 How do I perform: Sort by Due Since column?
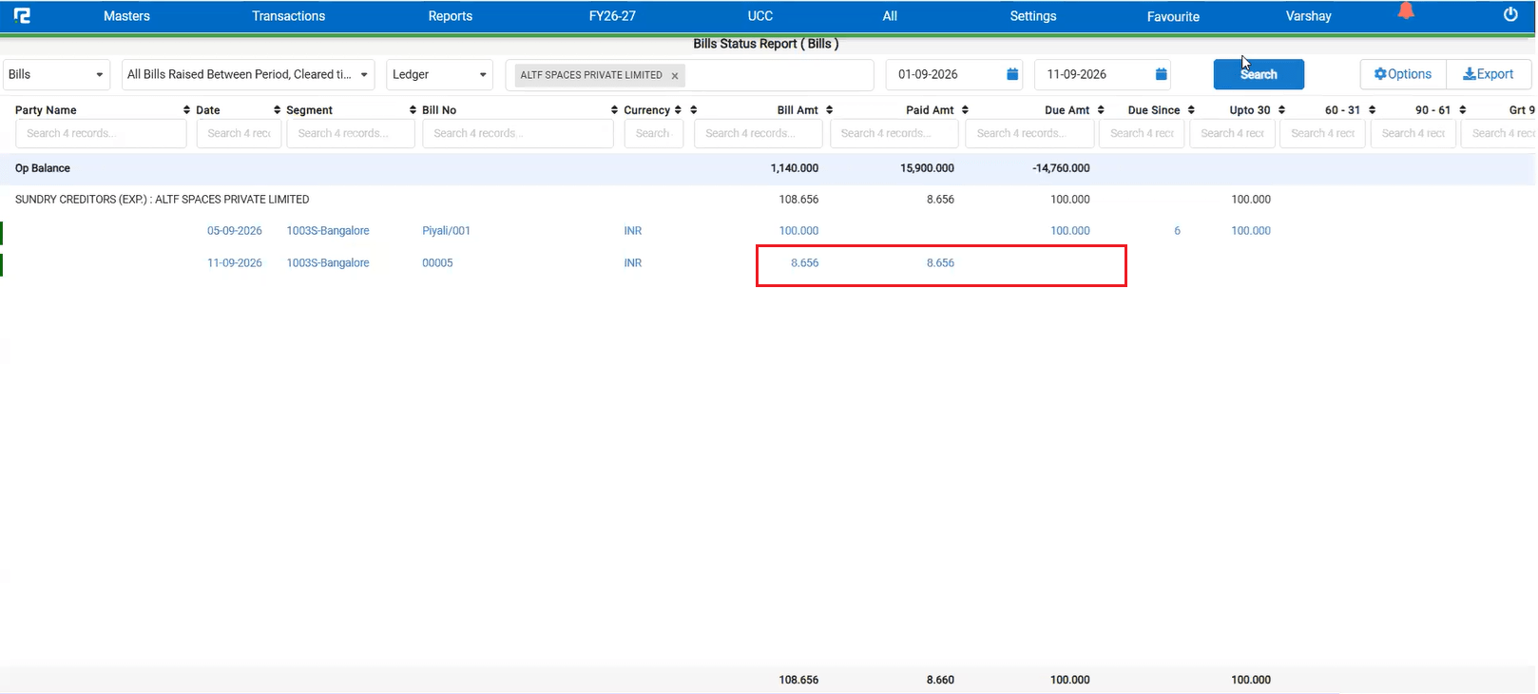[x=1191, y=110]
